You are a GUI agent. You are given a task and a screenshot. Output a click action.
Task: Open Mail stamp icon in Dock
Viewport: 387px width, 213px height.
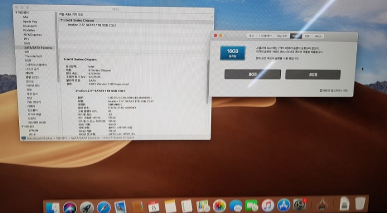[x=121, y=207]
